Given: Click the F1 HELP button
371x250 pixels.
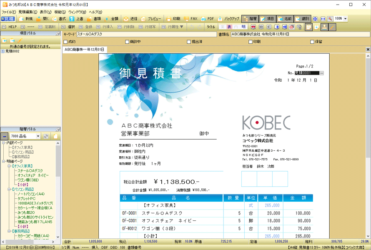Looking at the screenshot, I should coord(10,27).
